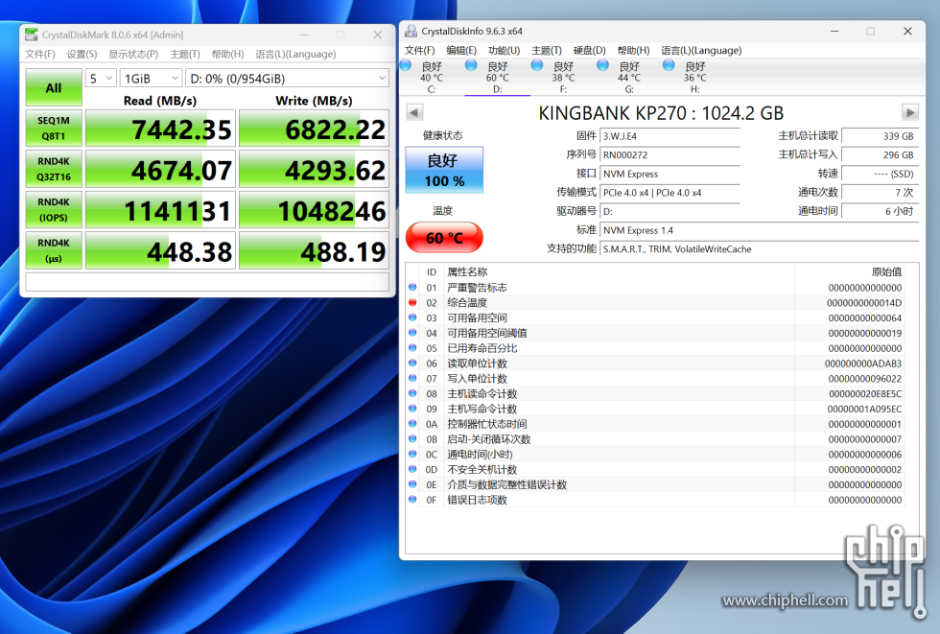Run all benchmarks with All button
Viewport: 940px width, 634px height.
tap(54, 87)
